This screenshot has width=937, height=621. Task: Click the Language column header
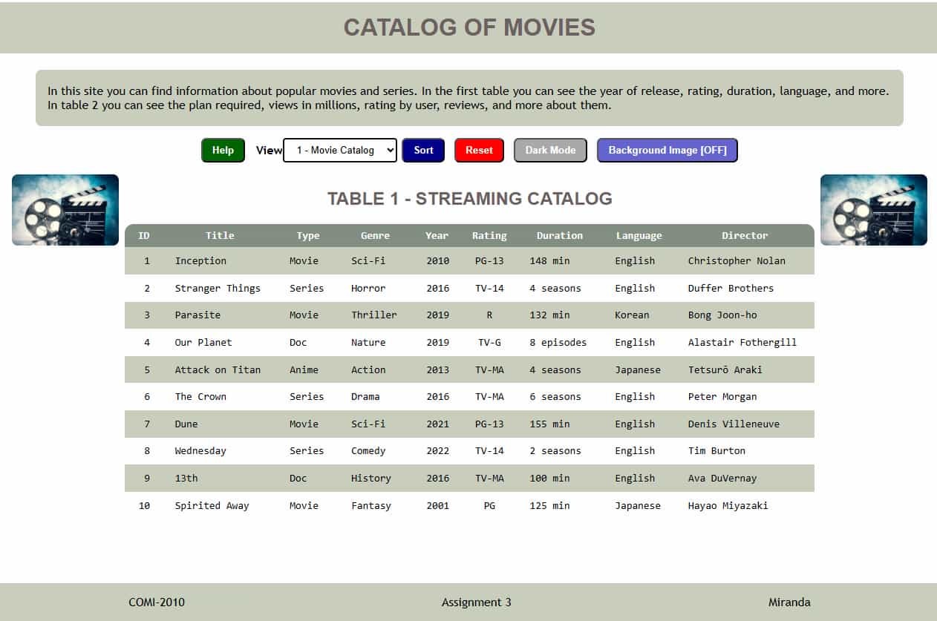[639, 235]
